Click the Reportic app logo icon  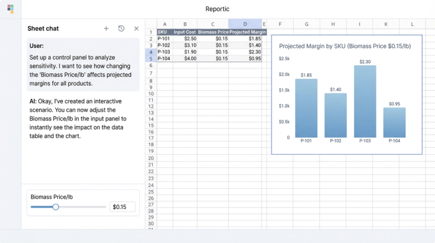[x=11, y=9]
